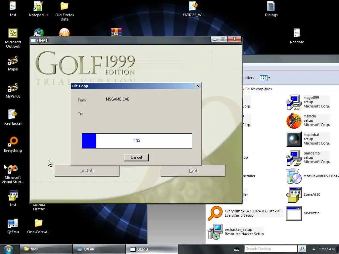The image size is (339, 254).
Task: Switch to QEMU taskbar button
Action: coord(152,249)
